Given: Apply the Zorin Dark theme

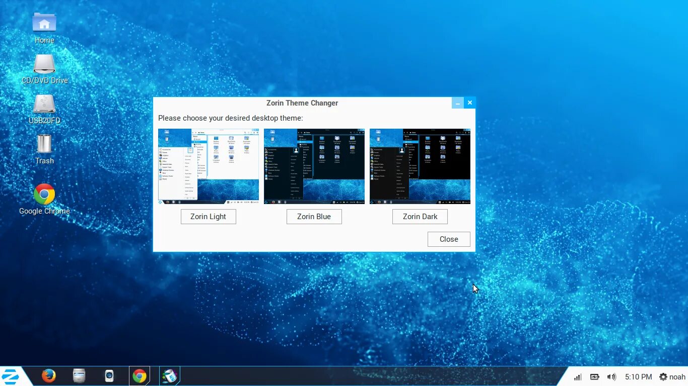Looking at the screenshot, I should [420, 217].
